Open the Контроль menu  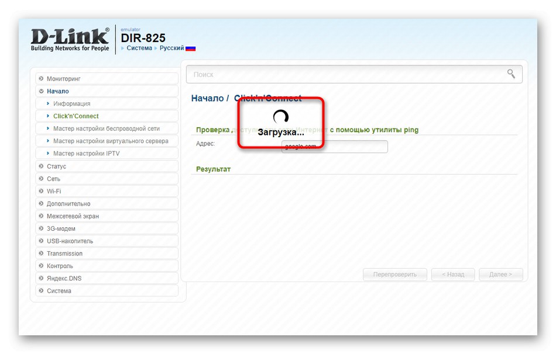[x=107, y=266]
